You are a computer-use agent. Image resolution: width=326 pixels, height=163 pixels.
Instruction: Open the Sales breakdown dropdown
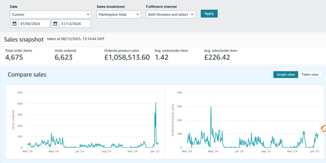click(x=119, y=14)
